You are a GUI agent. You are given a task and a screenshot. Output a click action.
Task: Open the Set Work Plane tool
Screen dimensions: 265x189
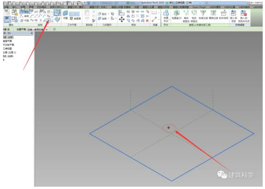(66, 15)
